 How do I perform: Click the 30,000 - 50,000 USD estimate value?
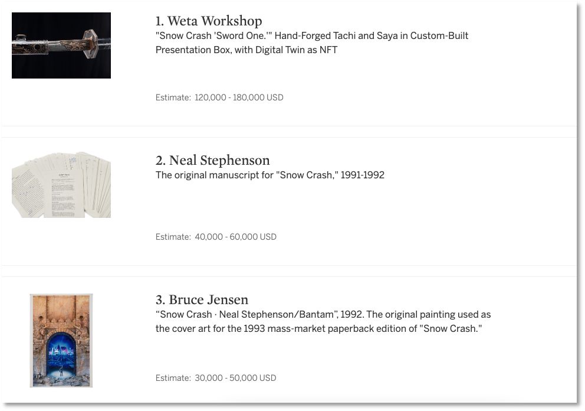point(235,378)
